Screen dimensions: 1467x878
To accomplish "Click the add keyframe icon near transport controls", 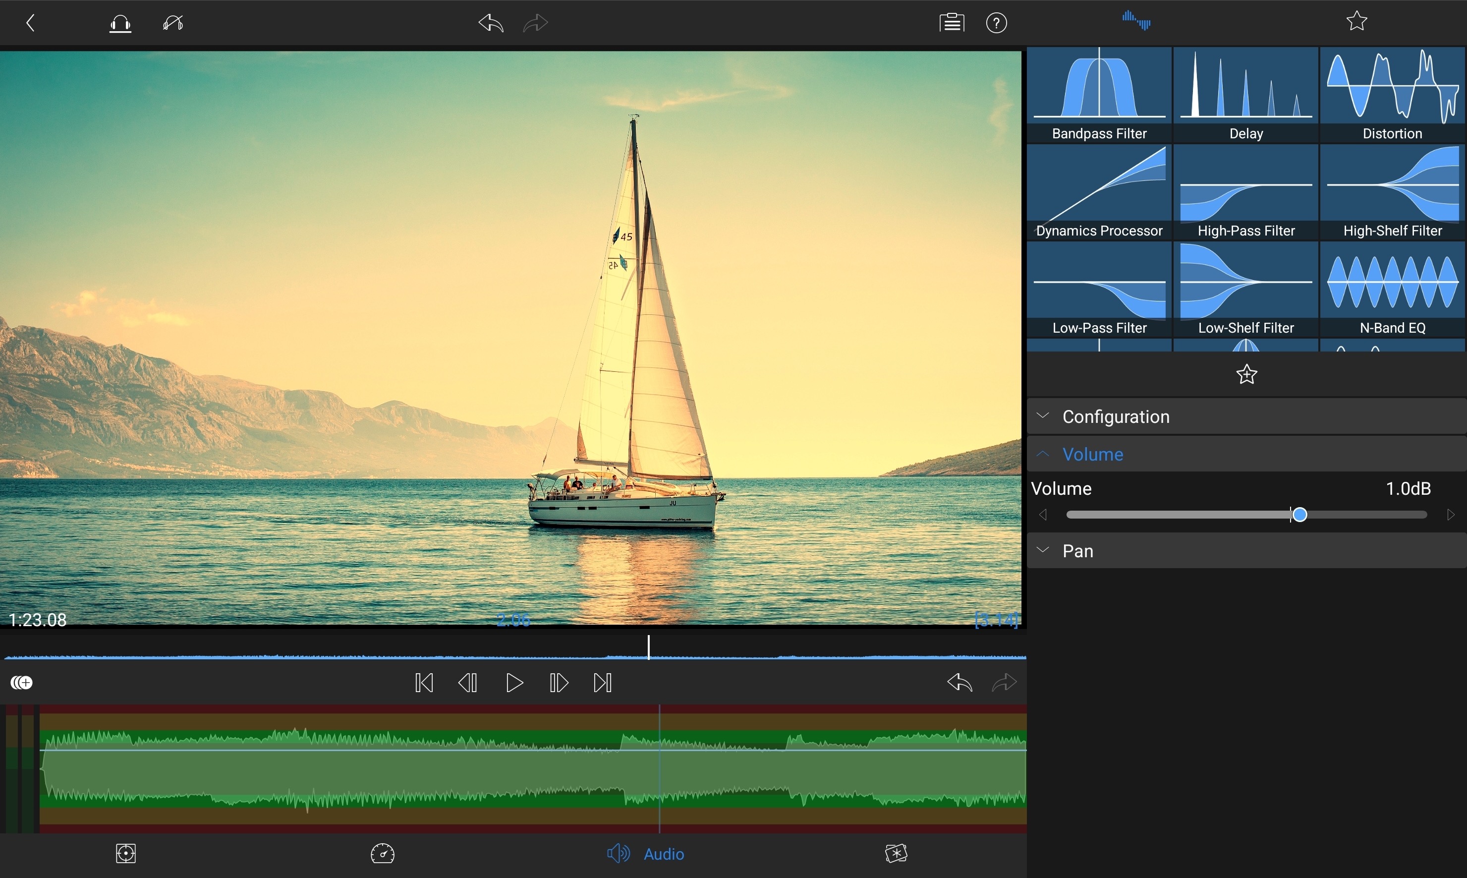I will coord(22,683).
